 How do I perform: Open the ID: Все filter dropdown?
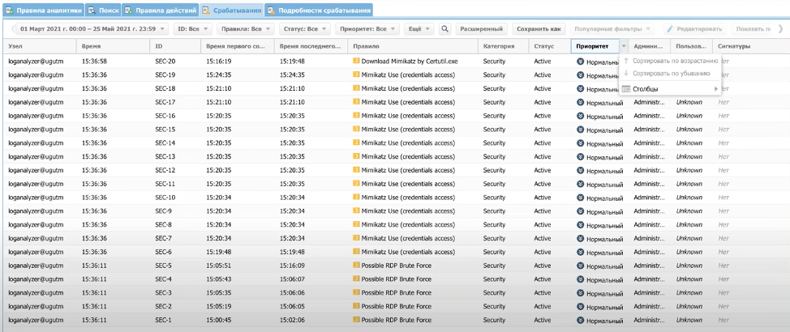tap(192, 29)
